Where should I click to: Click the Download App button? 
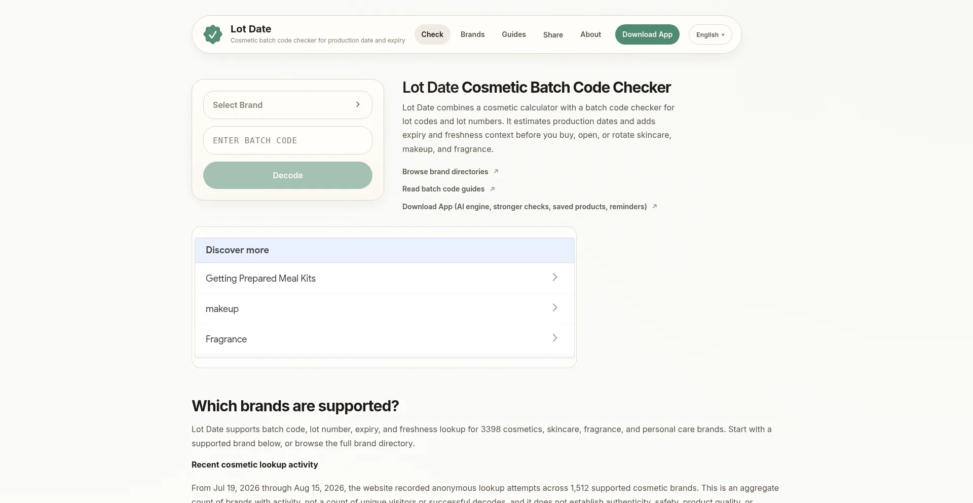[x=647, y=34]
